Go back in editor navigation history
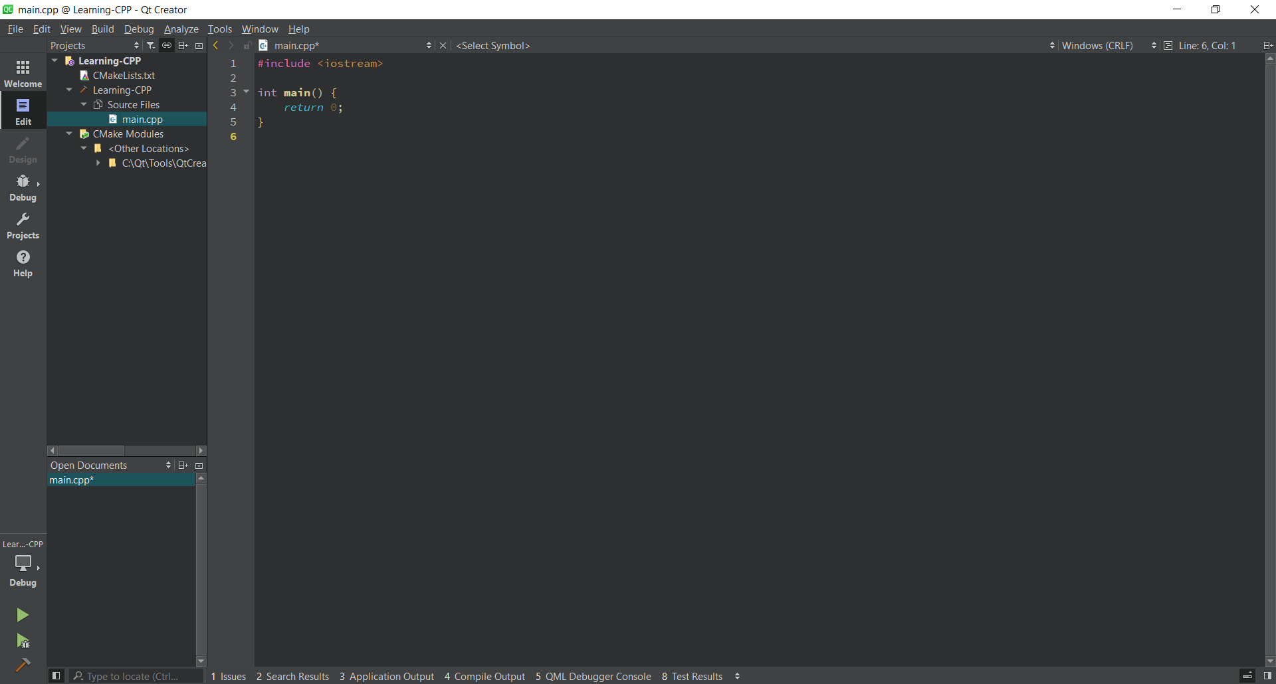The image size is (1276, 684). [216, 45]
